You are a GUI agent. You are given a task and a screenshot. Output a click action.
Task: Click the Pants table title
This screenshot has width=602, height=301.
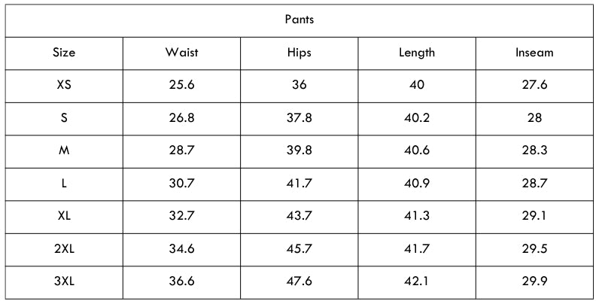point(299,20)
